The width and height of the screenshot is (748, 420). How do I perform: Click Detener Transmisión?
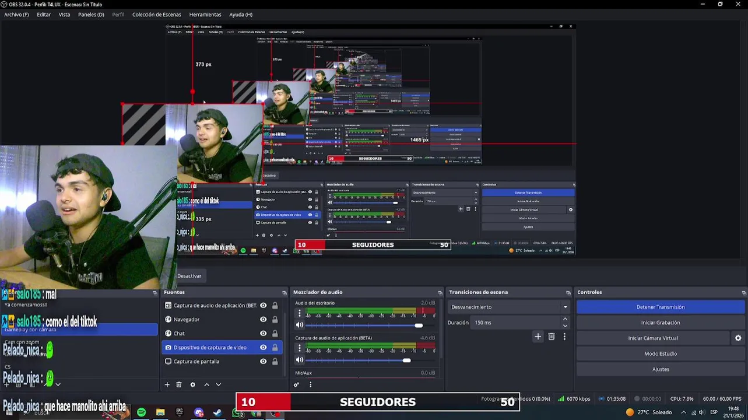661,307
